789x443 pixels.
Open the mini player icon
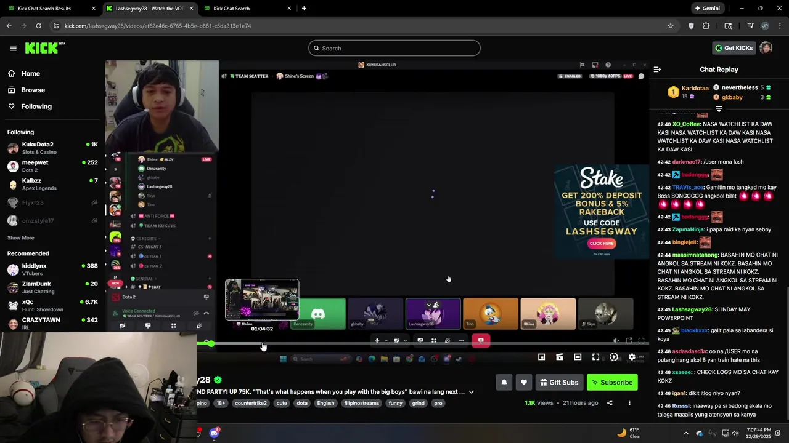[542, 357]
